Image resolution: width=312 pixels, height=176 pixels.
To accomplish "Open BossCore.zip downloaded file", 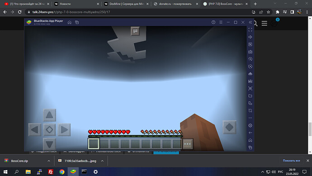I will click(x=19, y=161).
